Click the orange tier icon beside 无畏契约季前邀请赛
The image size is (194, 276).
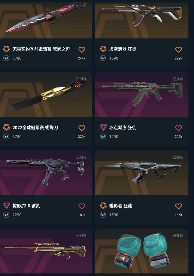pos(6,49)
